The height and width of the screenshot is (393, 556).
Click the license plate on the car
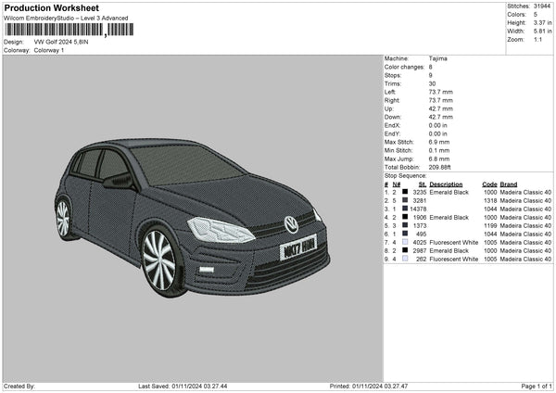(299, 247)
